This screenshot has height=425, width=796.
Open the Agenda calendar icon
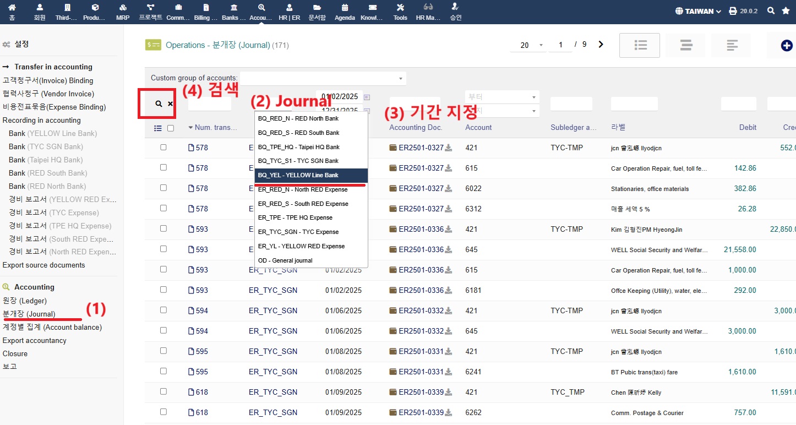[x=345, y=12]
